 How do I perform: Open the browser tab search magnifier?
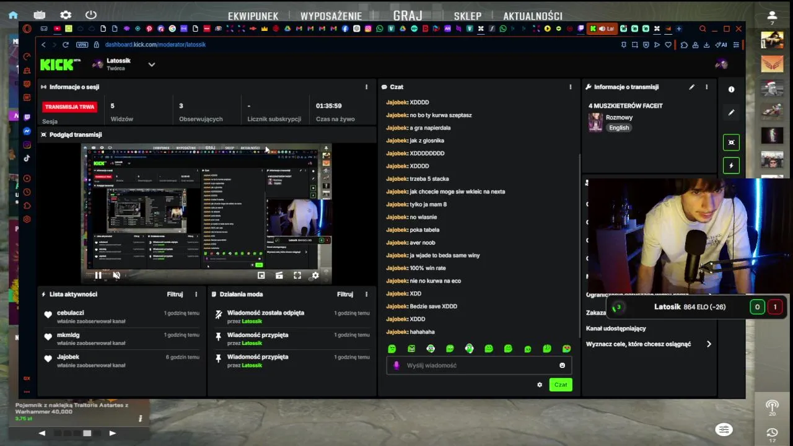pyautogui.click(x=703, y=28)
